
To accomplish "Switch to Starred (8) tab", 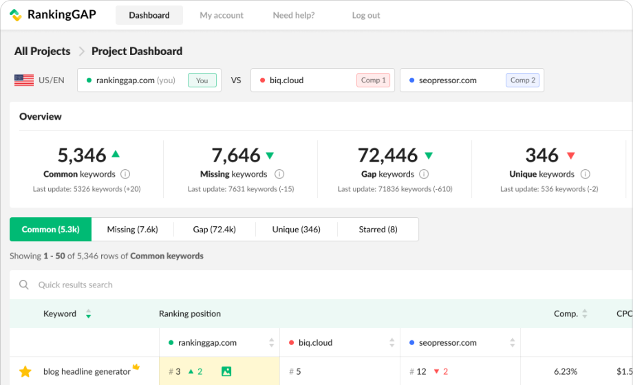I will 378,229.
